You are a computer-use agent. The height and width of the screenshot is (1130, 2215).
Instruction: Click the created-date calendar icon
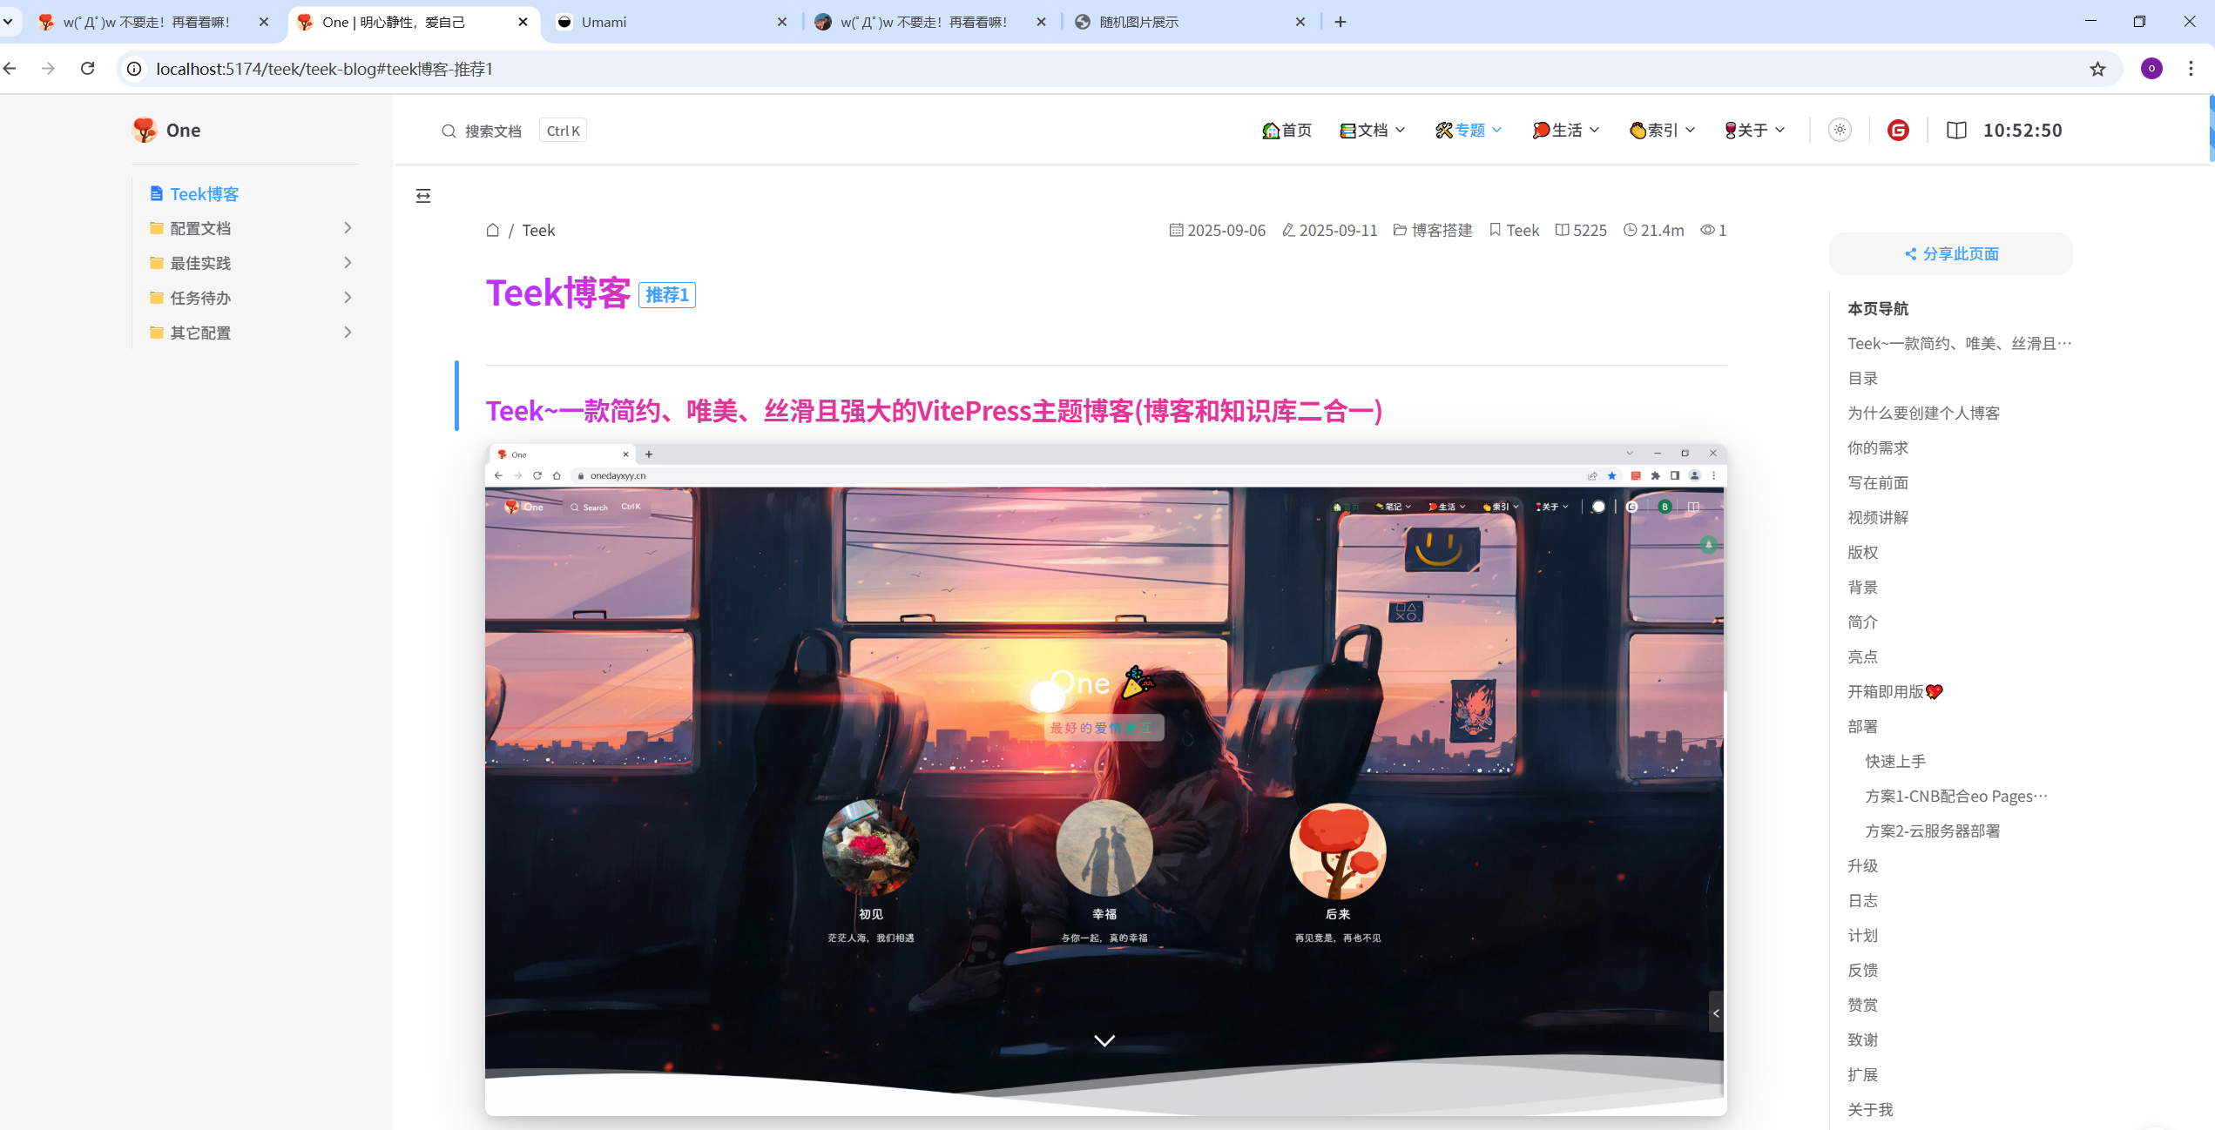1176,230
